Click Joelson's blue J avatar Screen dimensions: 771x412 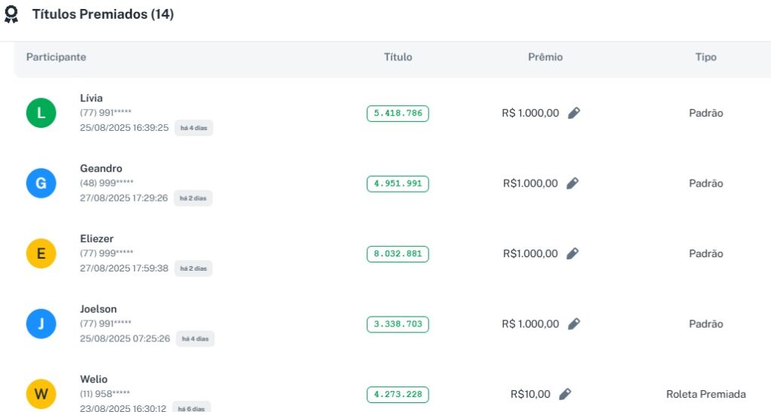point(41,324)
